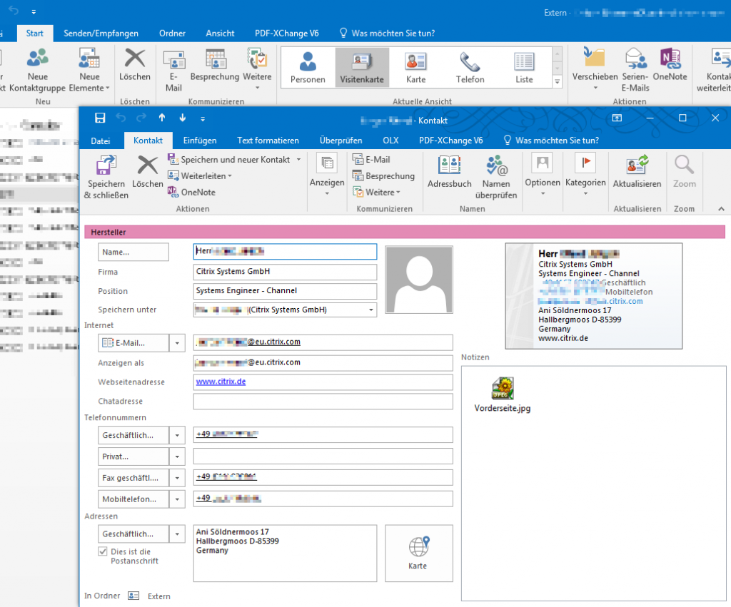Collapse the contact window ribbon with the chevron
The image size is (731, 607).
click(x=721, y=209)
